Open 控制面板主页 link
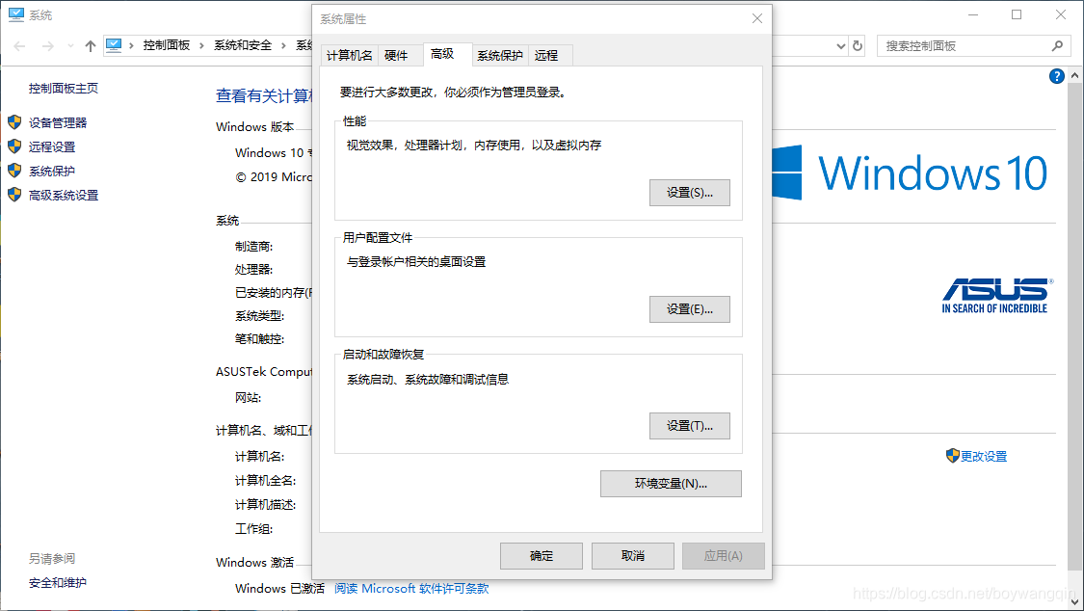 click(63, 89)
